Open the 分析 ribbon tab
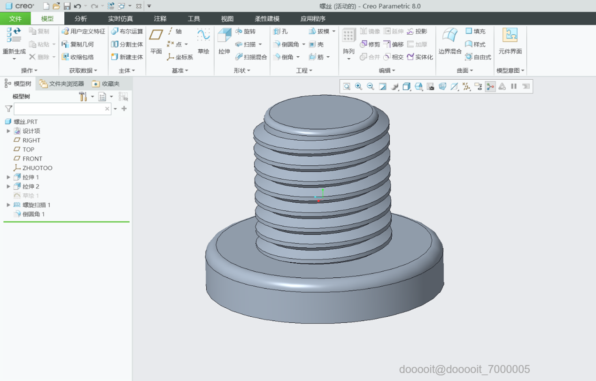Screen dimensions: 596x381 coord(81,19)
